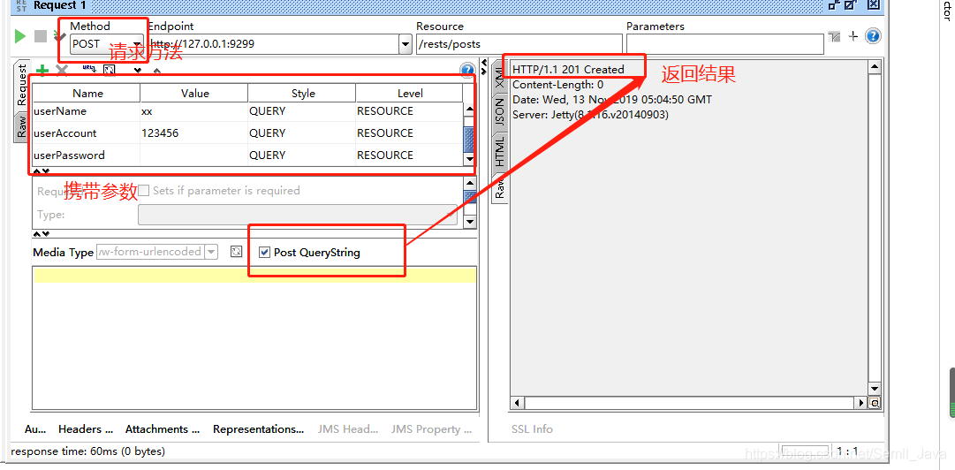The width and height of the screenshot is (955, 470).
Task: Click the Endpoint field http://127.0.0.1:9299
Action: [273, 44]
